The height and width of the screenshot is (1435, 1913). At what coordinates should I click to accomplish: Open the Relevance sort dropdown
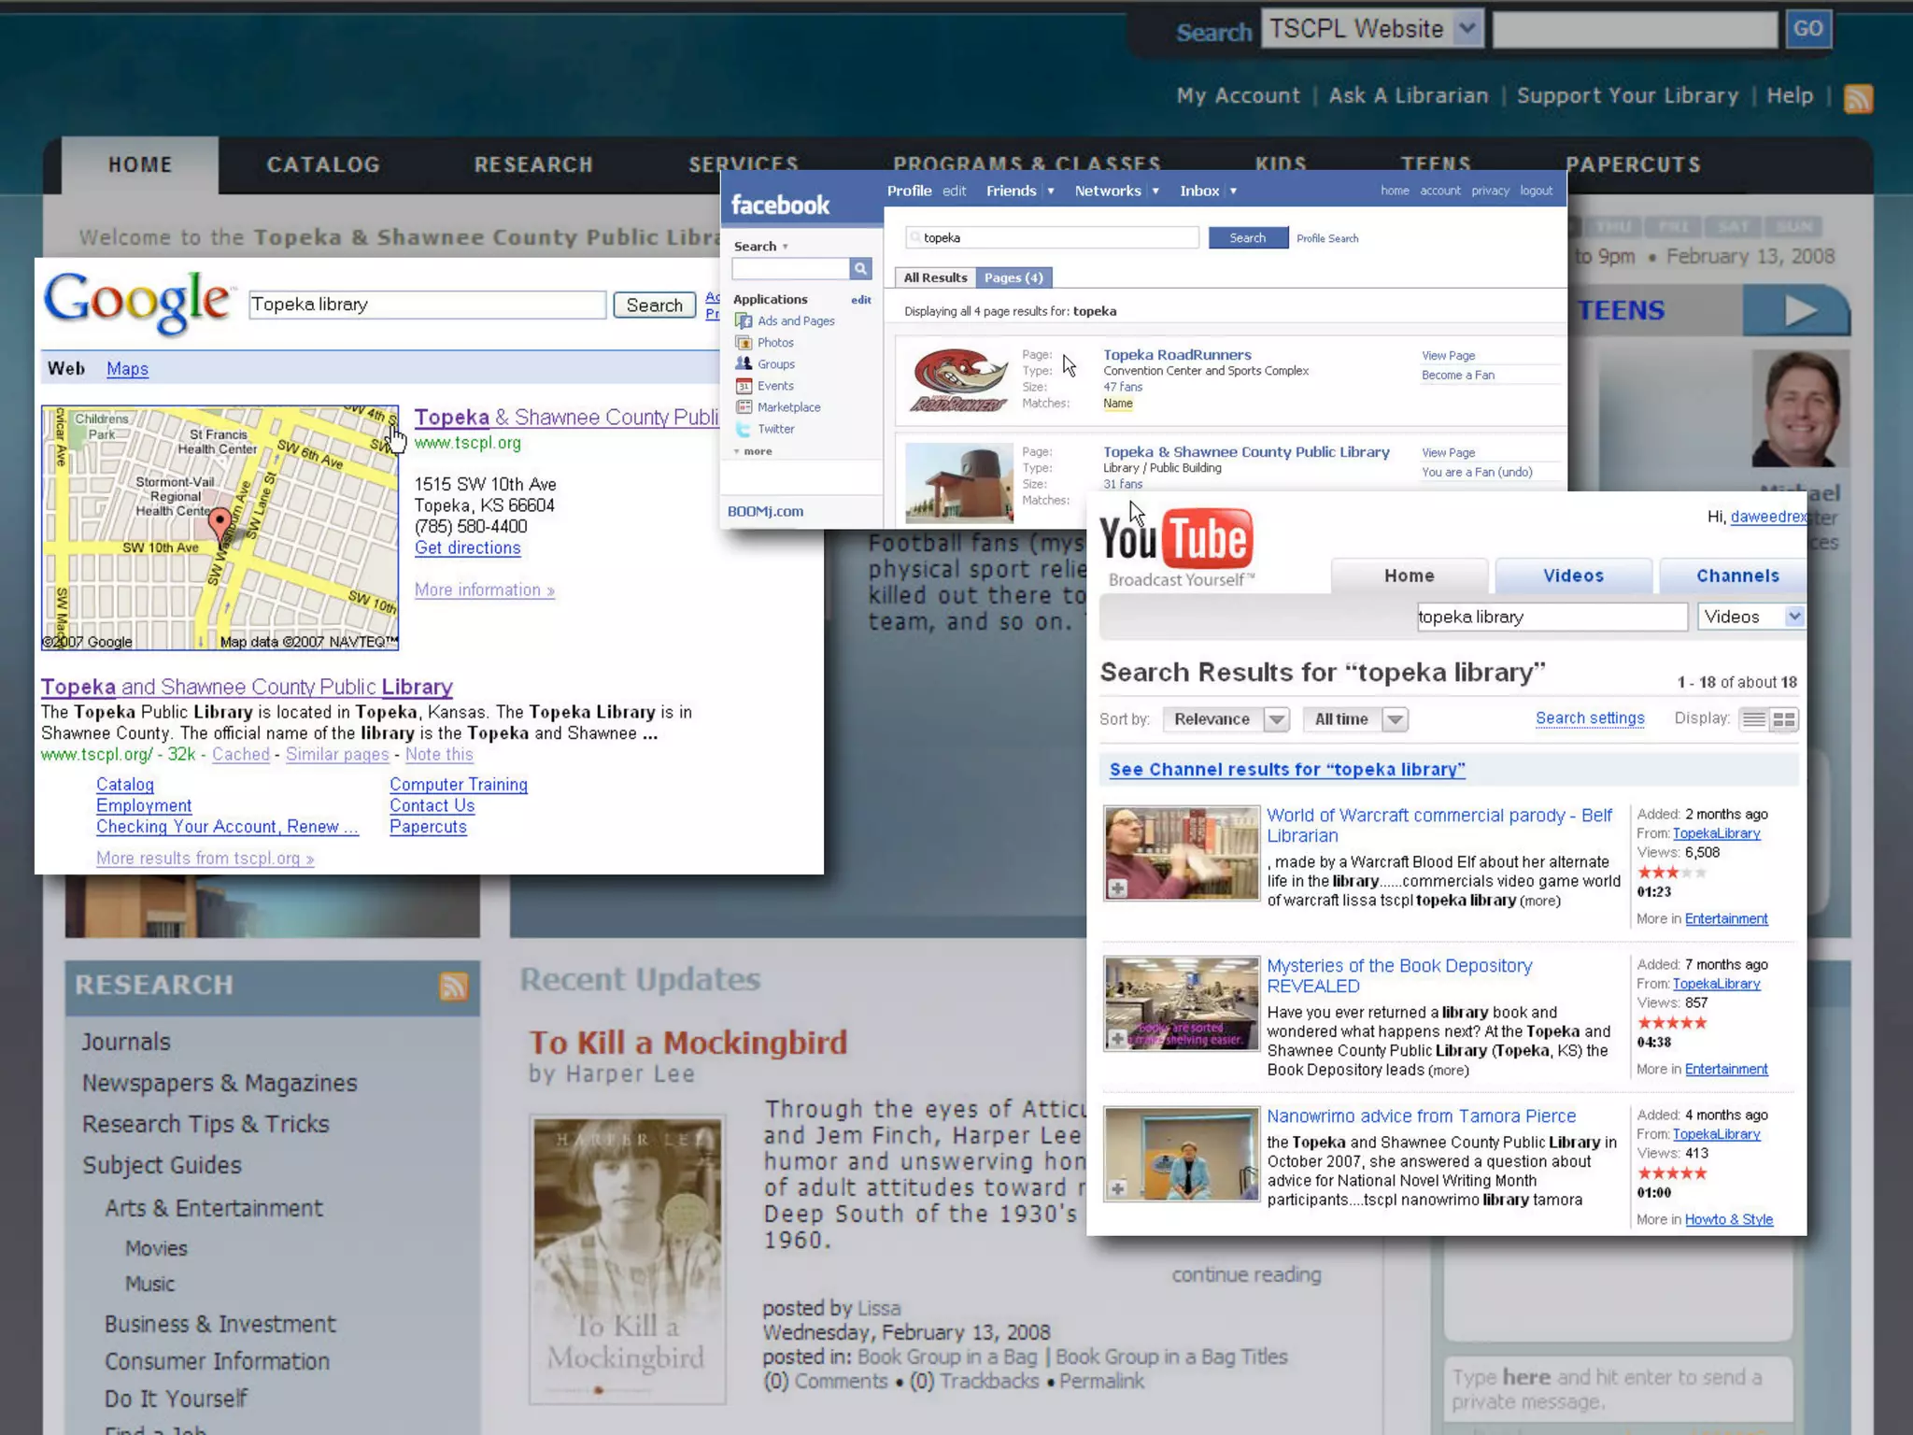tap(1276, 719)
